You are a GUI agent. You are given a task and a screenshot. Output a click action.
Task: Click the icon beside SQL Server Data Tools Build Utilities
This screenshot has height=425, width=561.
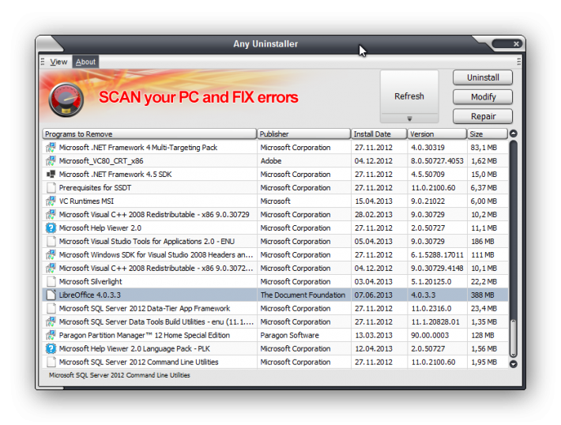pyautogui.click(x=51, y=322)
